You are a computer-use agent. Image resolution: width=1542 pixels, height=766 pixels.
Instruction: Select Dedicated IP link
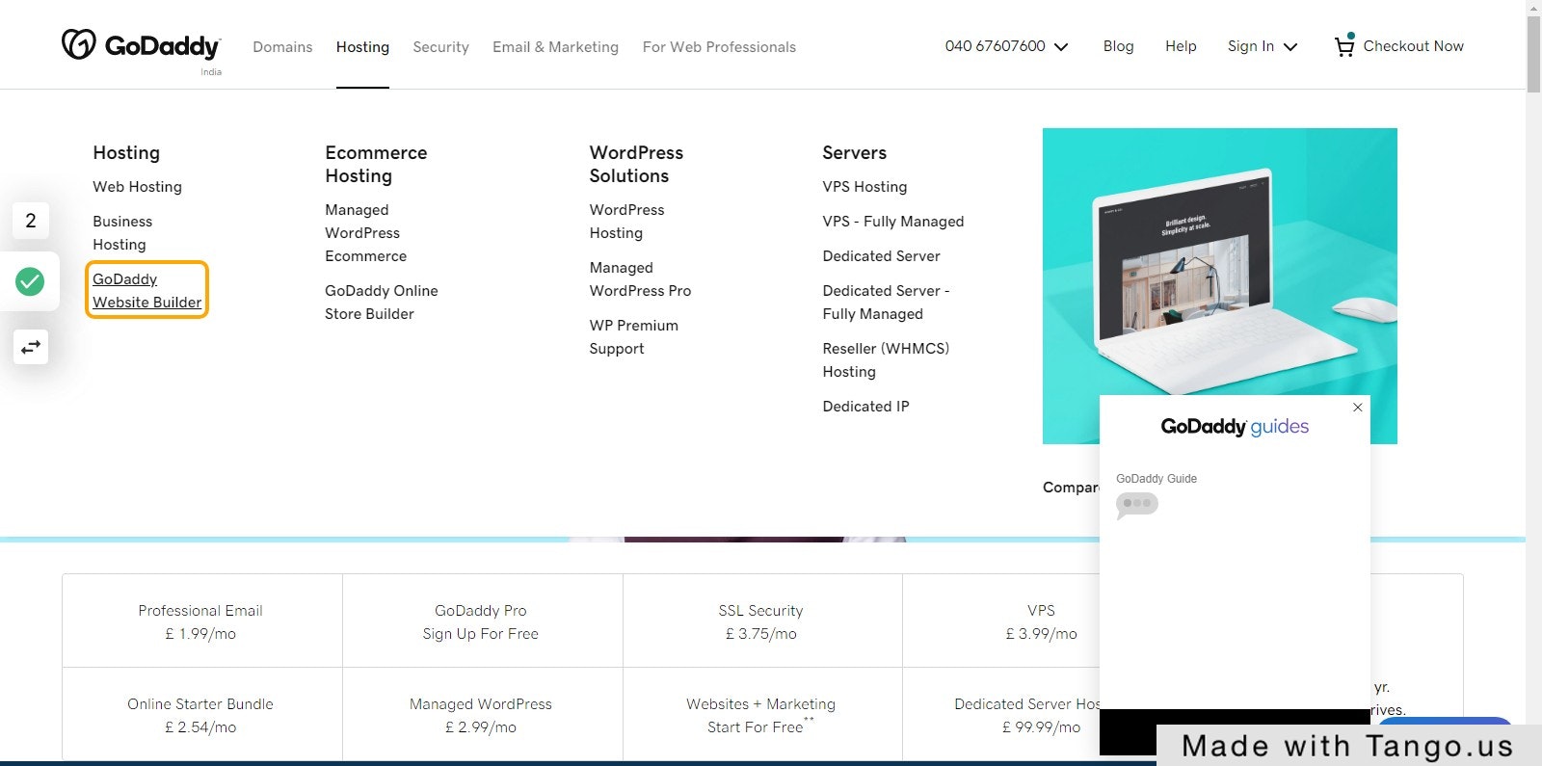(865, 407)
